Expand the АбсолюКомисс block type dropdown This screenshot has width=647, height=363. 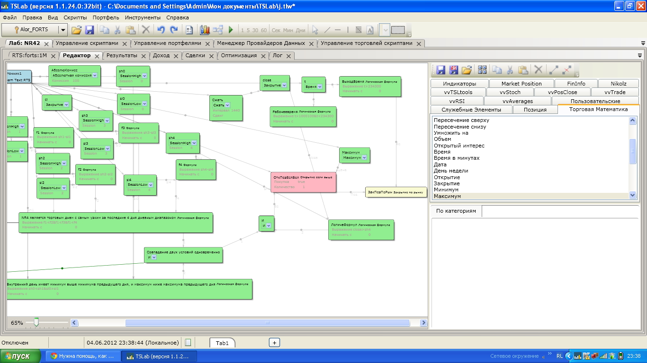point(95,75)
